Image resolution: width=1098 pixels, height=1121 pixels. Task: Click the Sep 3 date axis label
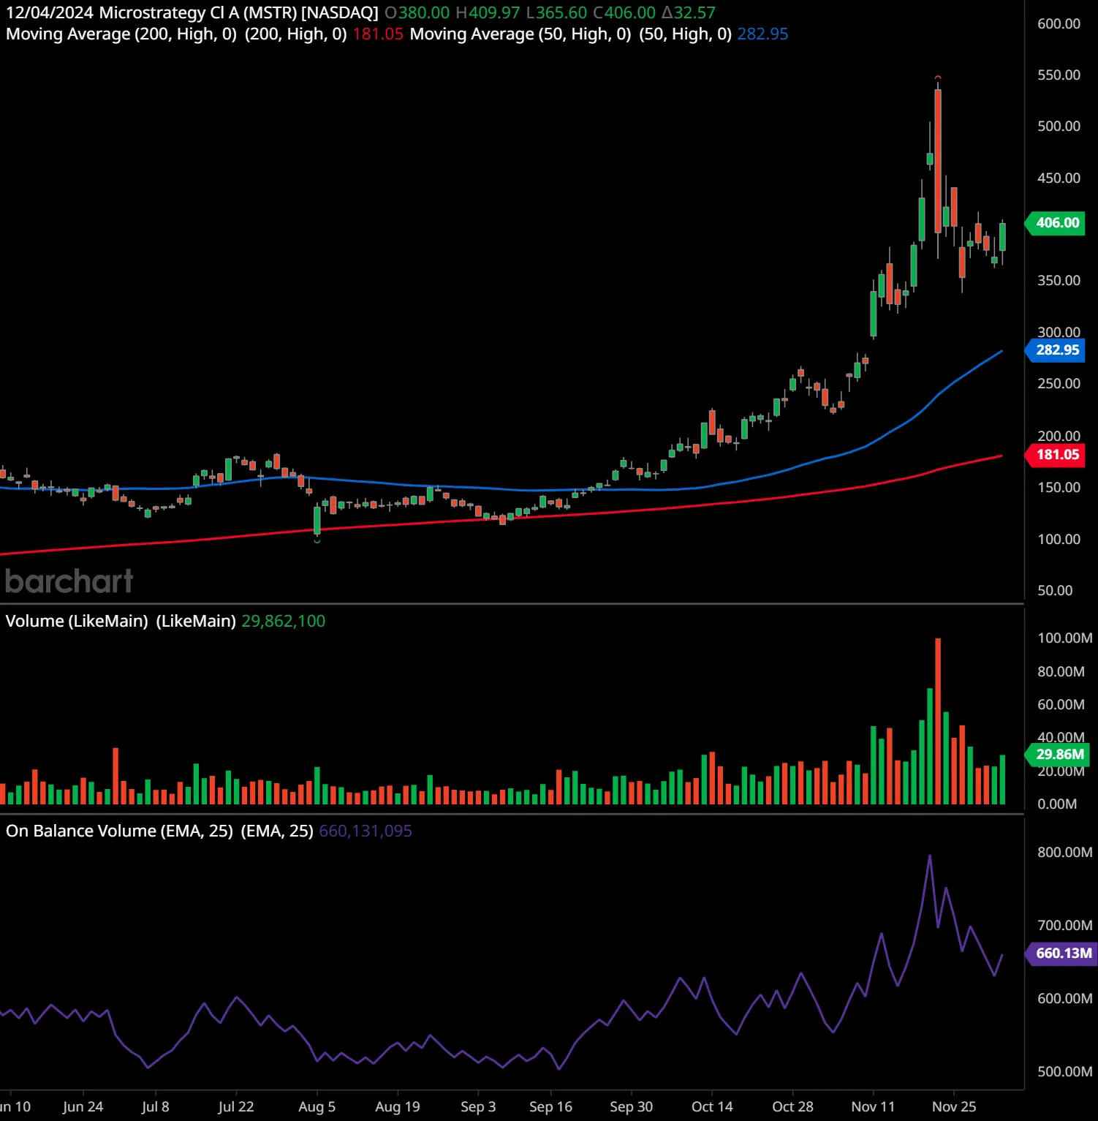tap(478, 1106)
